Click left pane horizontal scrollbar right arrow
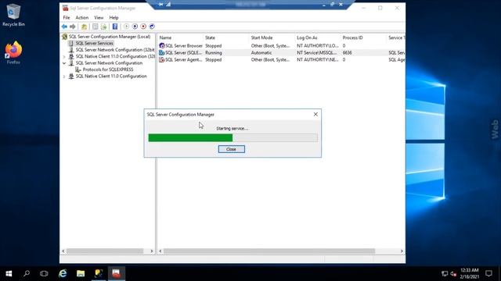Screen dimensions: 501x281 coord(152,251)
